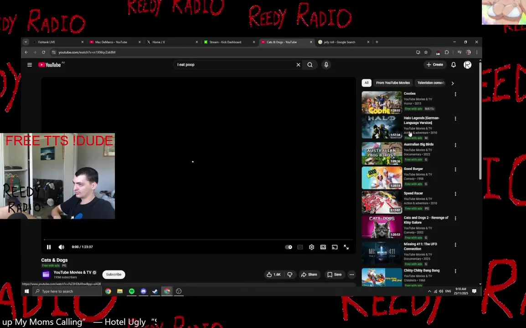
Task: Open options menu for Cats and Dogs 2
Action: coord(455,218)
